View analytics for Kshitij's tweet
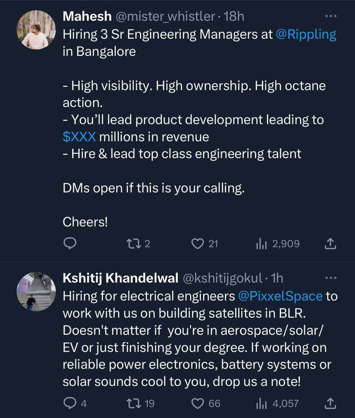 tap(262, 403)
